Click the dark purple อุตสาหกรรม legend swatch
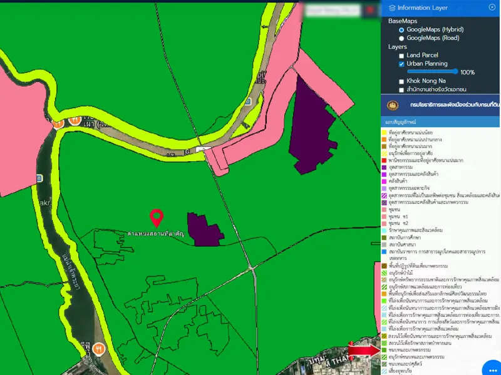 click(384, 167)
